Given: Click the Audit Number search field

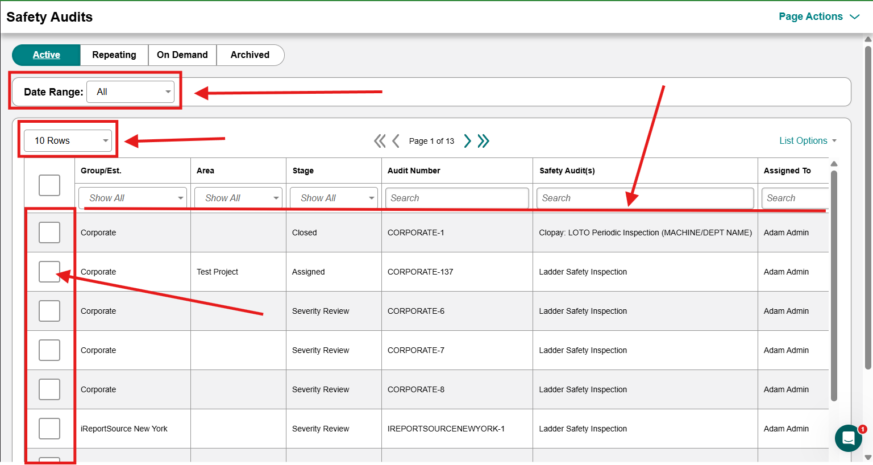Looking at the screenshot, I should point(457,198).
